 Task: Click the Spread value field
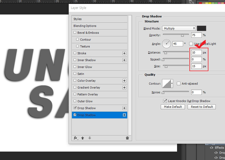[x=197, y=59]
